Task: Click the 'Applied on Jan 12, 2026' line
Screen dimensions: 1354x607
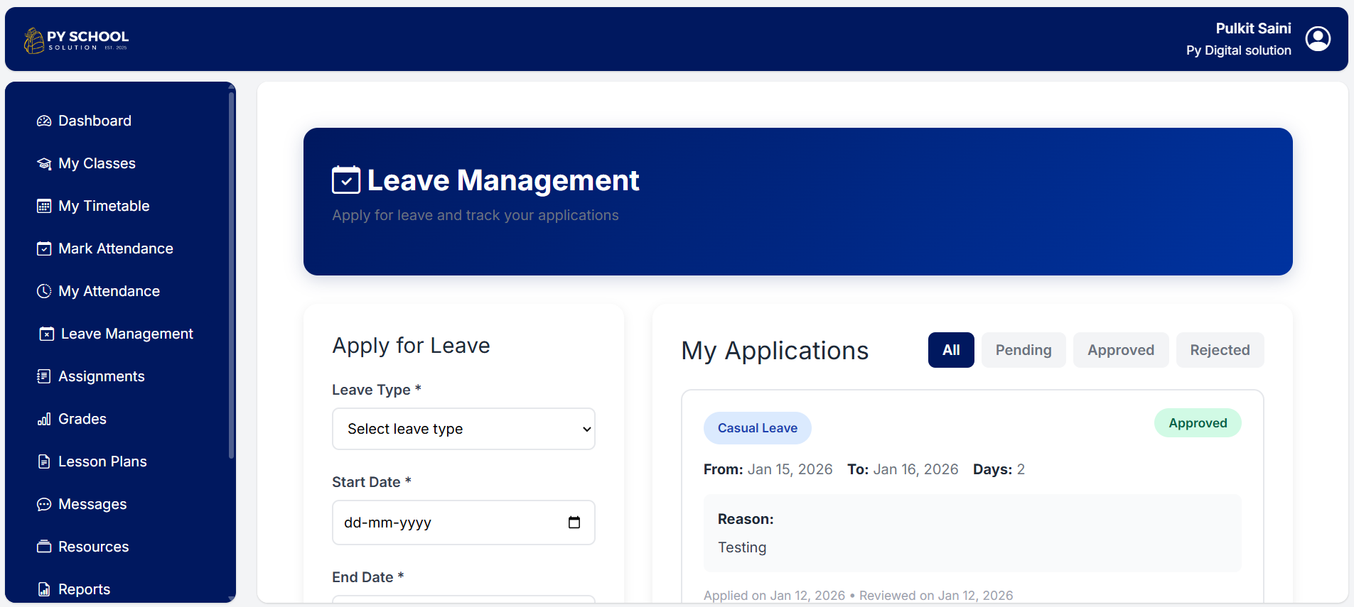Action: (x=858, y=596)
